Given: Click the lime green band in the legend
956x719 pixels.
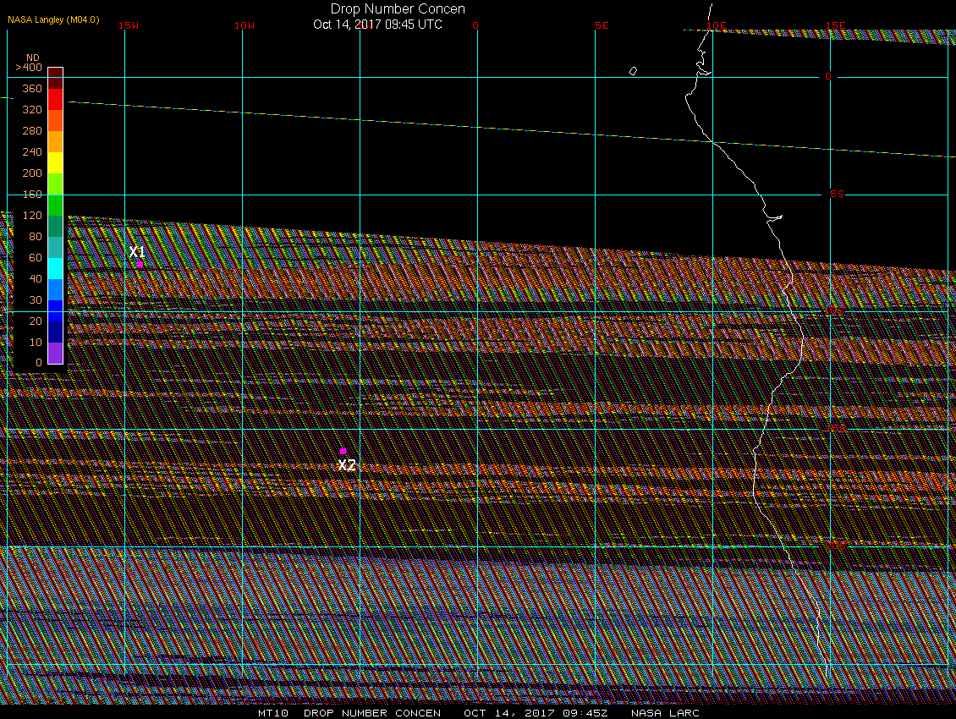Looking at the screenshot, I should [x=55, y=184].
